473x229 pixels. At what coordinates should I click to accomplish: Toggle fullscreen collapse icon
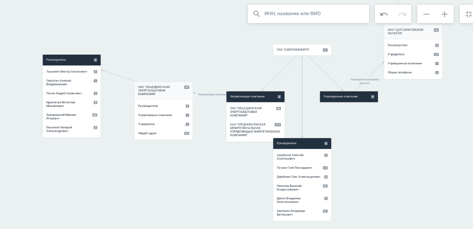click(x=468, y=14)
